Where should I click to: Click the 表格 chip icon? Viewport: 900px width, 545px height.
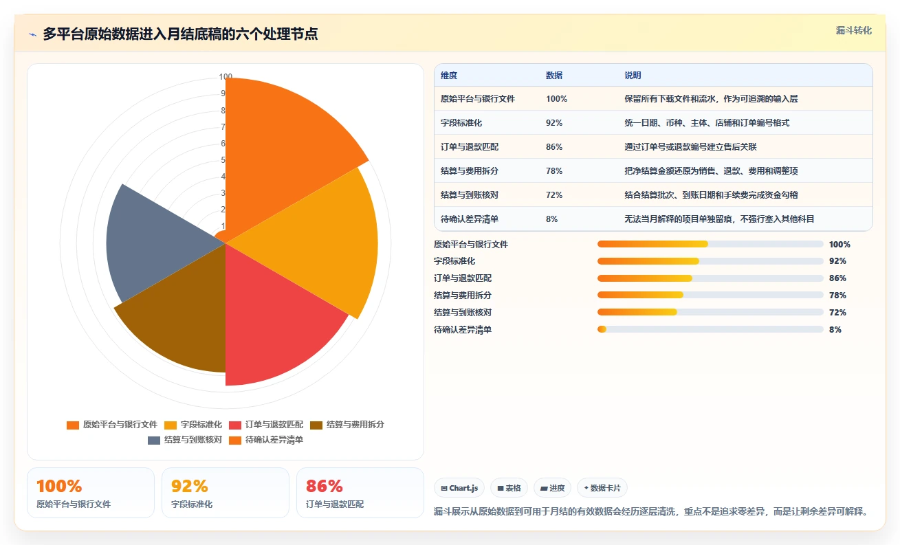(501, 488)
